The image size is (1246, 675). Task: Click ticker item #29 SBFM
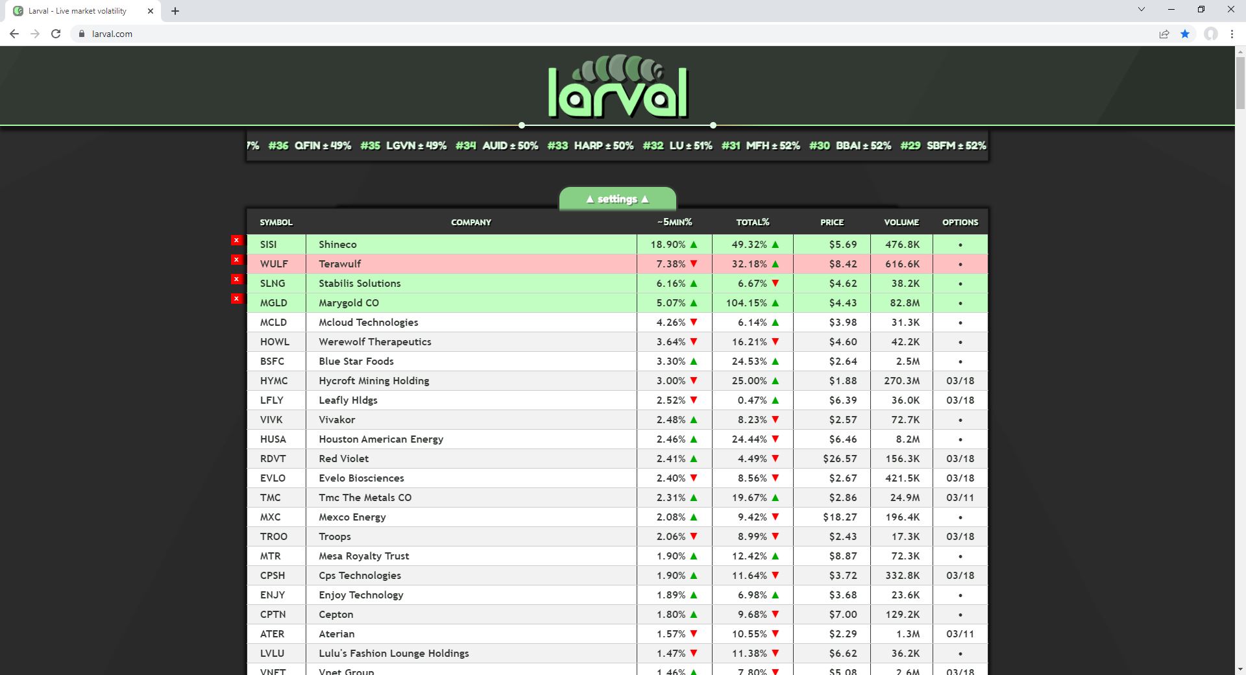[943, 145]
